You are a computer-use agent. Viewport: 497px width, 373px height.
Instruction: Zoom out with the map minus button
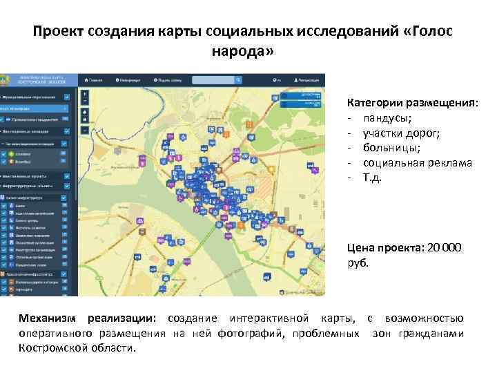[x=85, y=102]
